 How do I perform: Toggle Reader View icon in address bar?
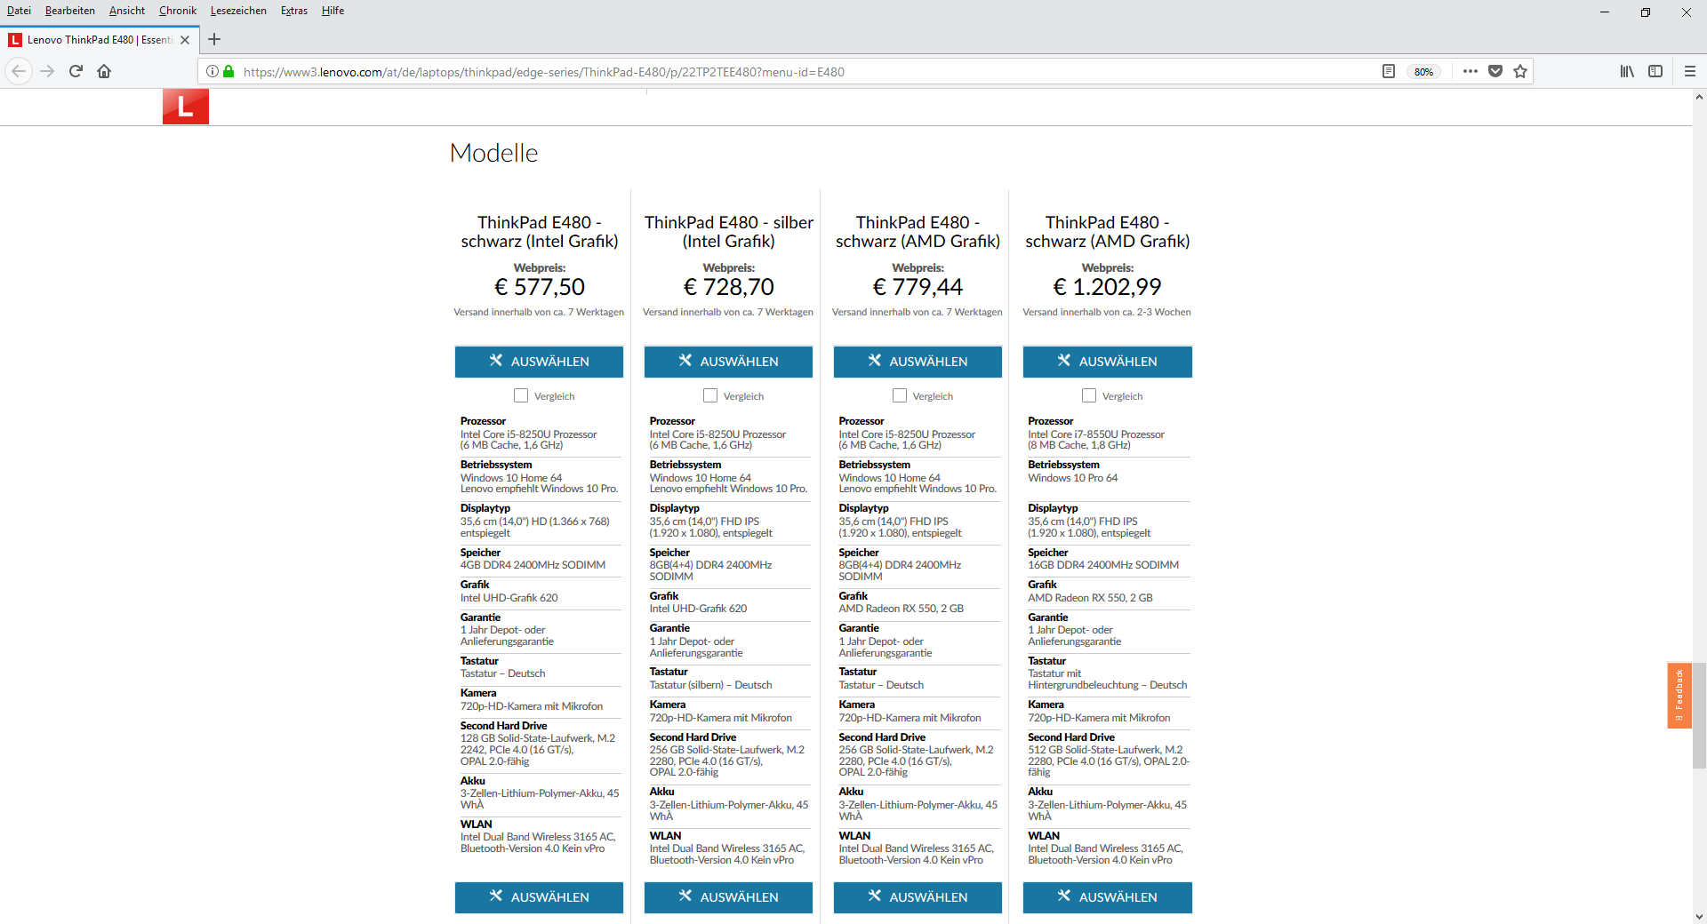[x=1389, y=71]
